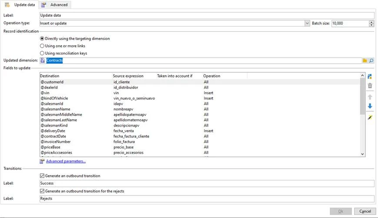
Task: Select the @dealerId row
Action: (x=200, y=88)
